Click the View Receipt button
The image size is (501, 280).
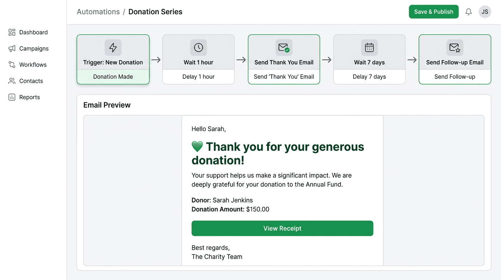(283, 228)
